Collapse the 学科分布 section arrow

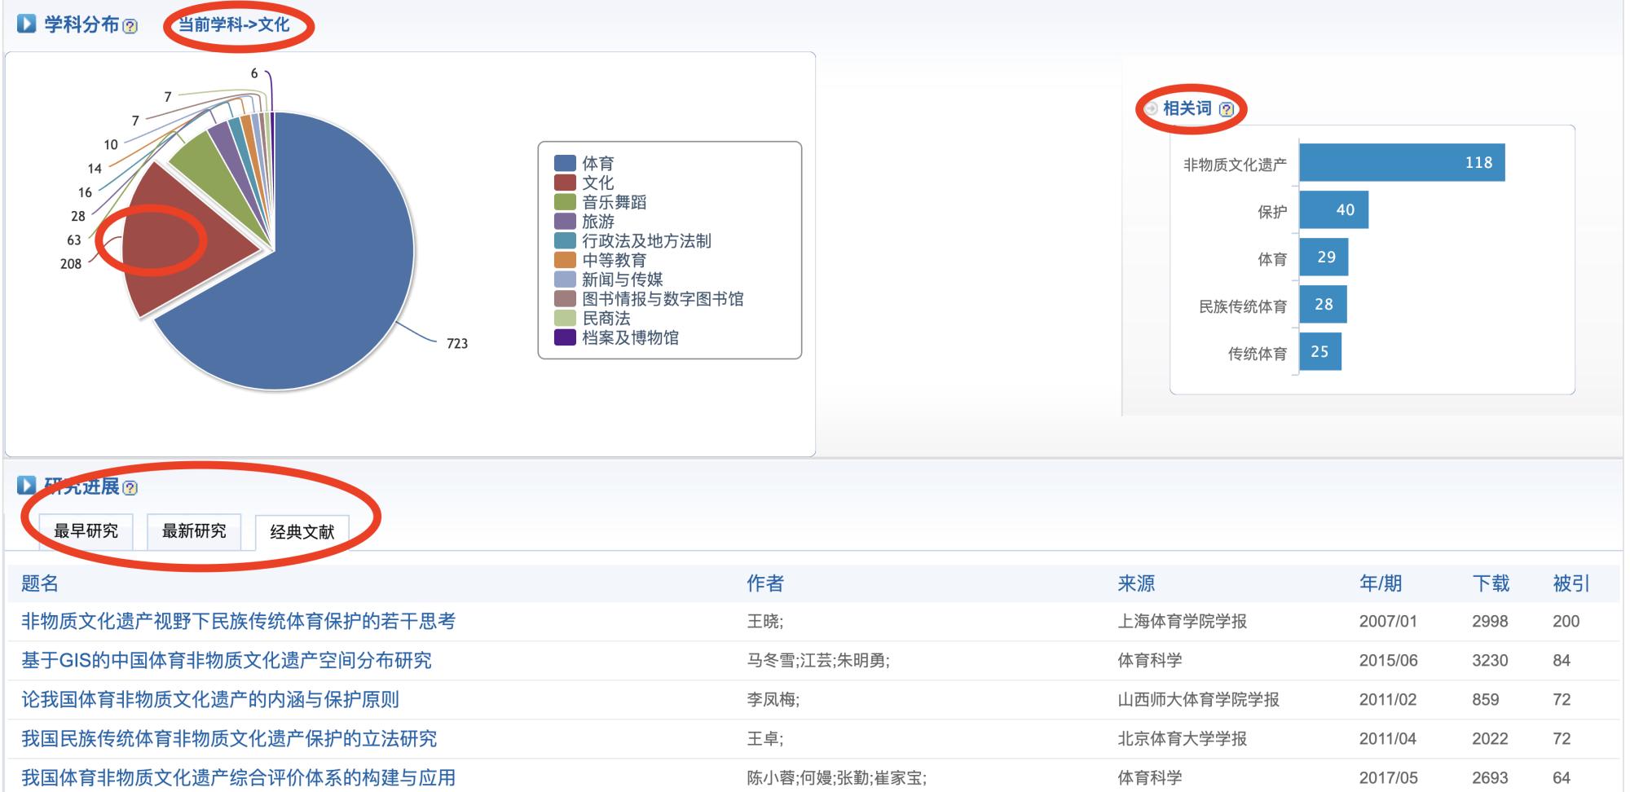coord(27,24)
